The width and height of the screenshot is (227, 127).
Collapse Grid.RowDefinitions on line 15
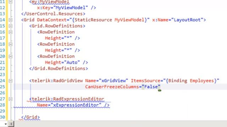[x=11, y=26]
